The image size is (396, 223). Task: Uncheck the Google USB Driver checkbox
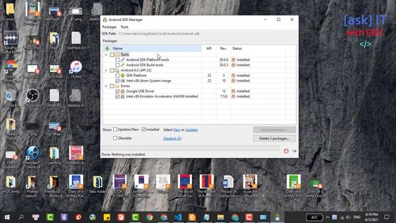click(118, 91)
